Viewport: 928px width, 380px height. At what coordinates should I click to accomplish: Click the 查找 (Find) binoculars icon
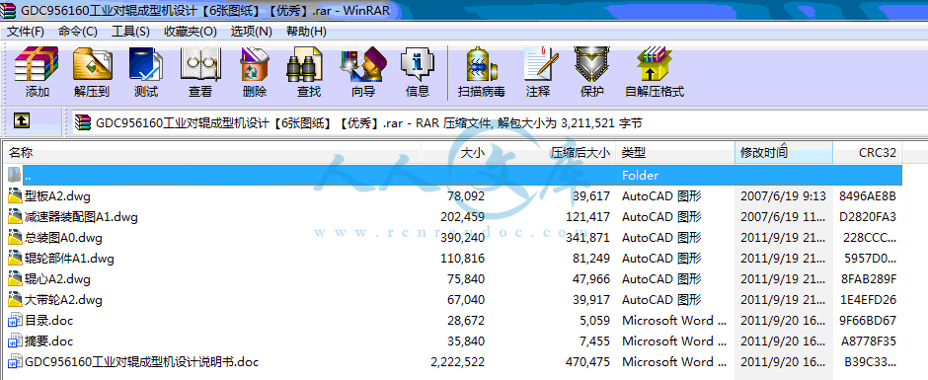pos(305,64)
